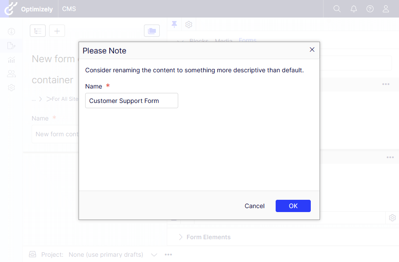
Task: Switch to the Forms tab
Action: pyautogui.click(x=248, y=40)
